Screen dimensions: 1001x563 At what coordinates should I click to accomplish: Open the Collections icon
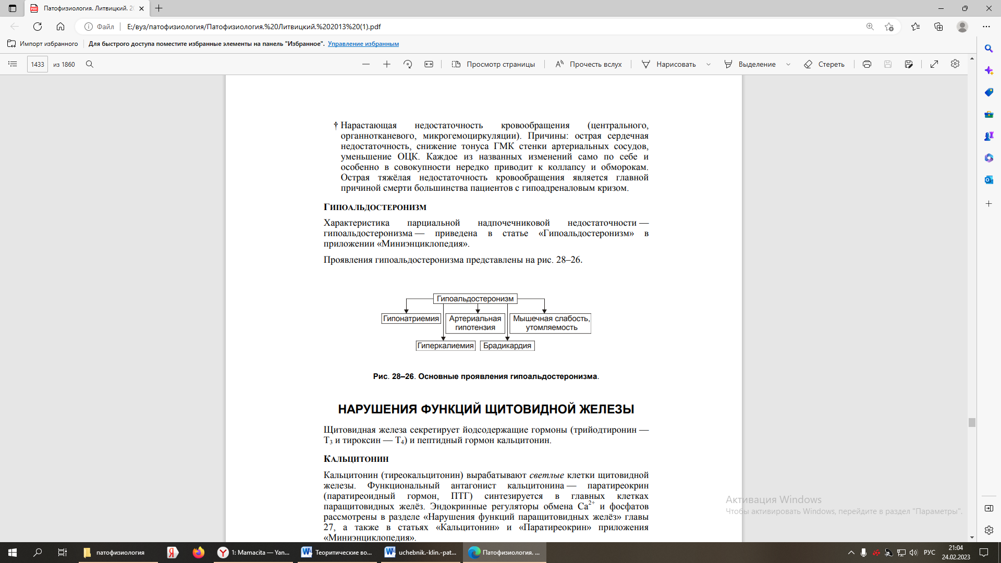coord(938,27)
